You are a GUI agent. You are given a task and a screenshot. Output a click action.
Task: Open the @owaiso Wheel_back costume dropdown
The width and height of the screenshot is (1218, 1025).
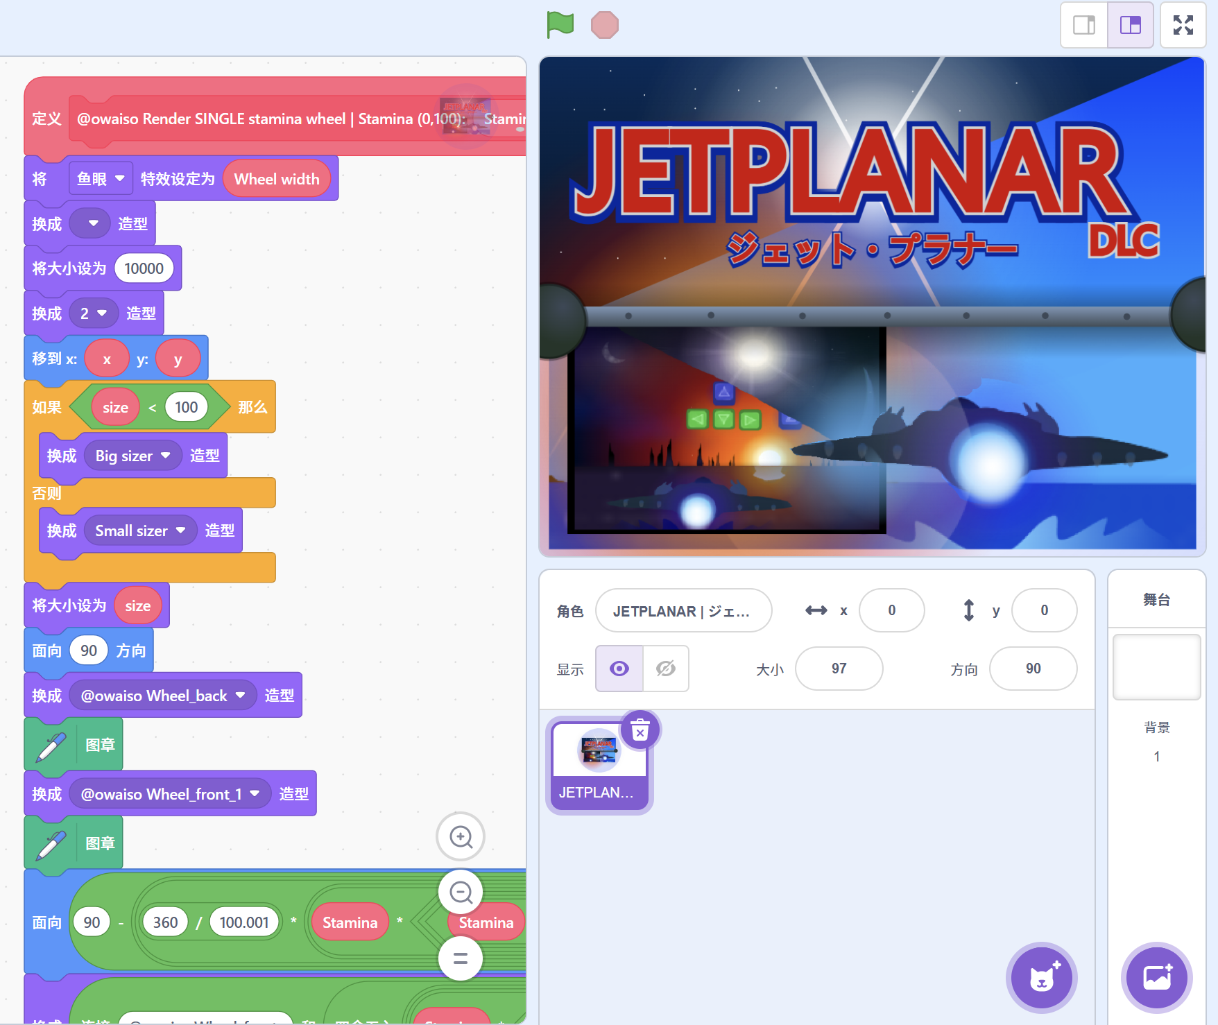pyautogui.click(x=163, y=696)
